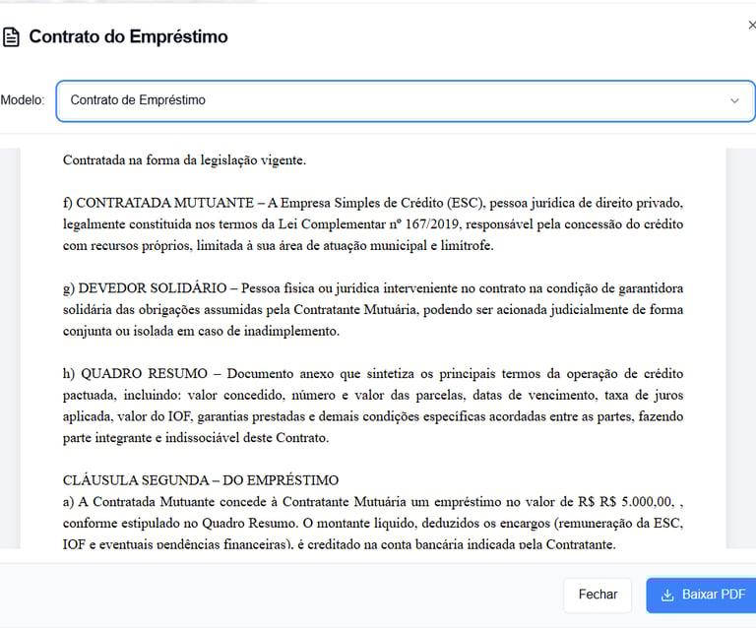
Task: Click heading 'CLÁUSULA SEGUNDA – DO EMPRÉSTIMO'
Action: pyautogui.click(x=201, y=480)
